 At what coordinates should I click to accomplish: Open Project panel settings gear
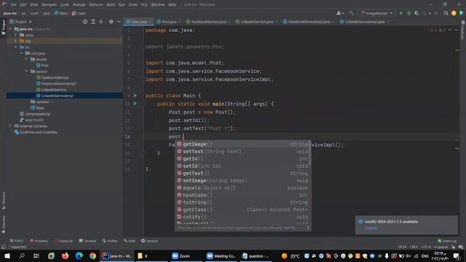tap(111, 22)
